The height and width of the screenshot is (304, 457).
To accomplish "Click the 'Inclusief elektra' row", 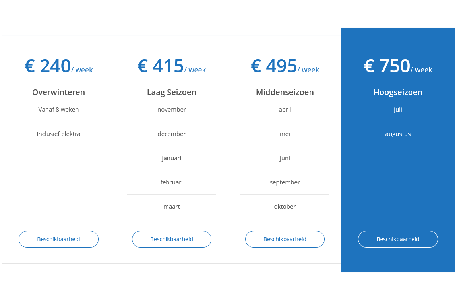I will pos(58,134).
